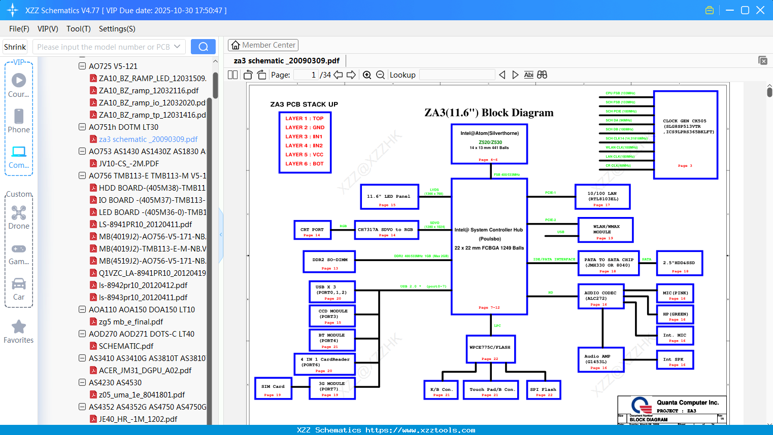Click the binoculars search icon
The height and width of the screenshot is (435, 773).
[542, 75]
